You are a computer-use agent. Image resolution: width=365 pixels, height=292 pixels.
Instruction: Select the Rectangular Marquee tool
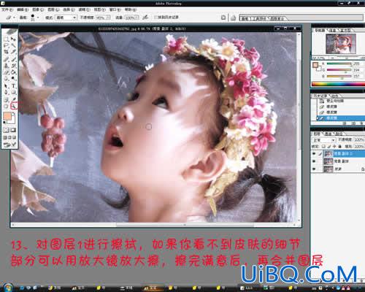(7, 39)
